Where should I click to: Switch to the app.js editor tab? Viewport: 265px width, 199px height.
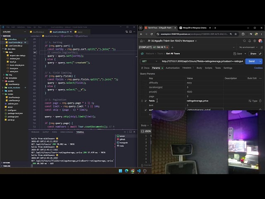(x=80, y=32)
